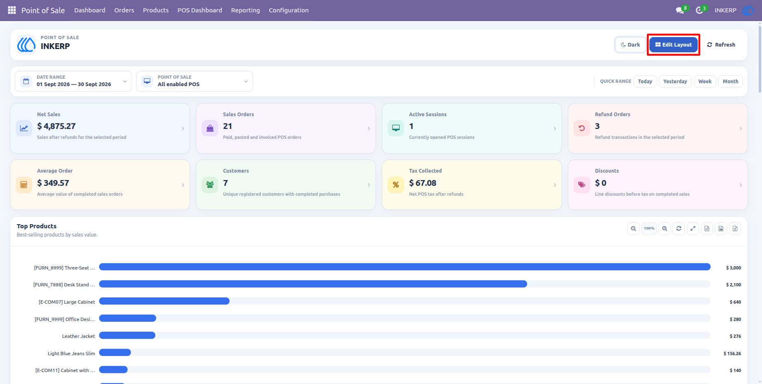
Task: Open the Reporting menu
Action: pos(245,10)
